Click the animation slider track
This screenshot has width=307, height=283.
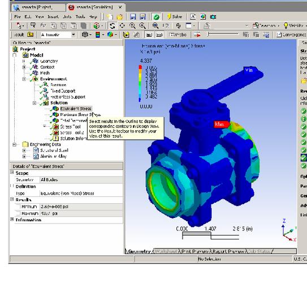(x=223, y=35)
